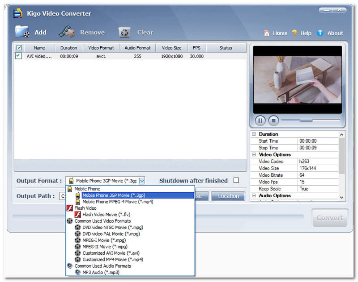
Task: Pause the video preview
Action: click(260, 120)
